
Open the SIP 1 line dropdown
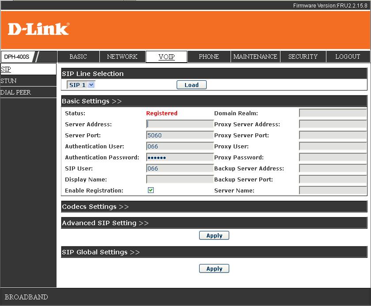[81, 85]
